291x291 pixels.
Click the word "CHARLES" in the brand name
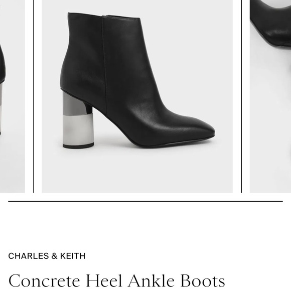[29, 256]
